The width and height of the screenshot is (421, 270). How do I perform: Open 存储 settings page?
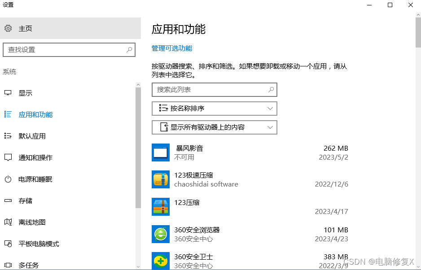pos(68,200)
